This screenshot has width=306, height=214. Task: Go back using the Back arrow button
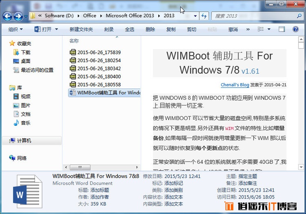pos(7,16)
